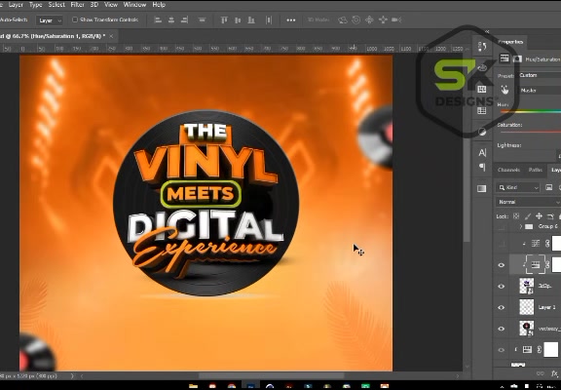
Task: Close the Hue/Saturation document tab
Action: click(111, 36)
